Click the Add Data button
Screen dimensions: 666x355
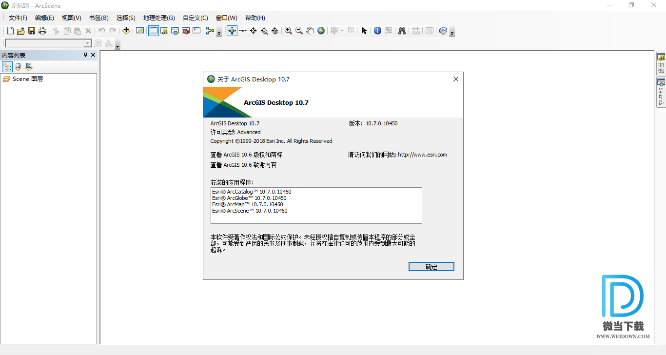pyautogui.click(x=126, y=31)
